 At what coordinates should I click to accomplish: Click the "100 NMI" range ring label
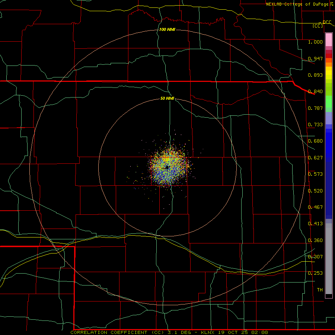[167, 29]
